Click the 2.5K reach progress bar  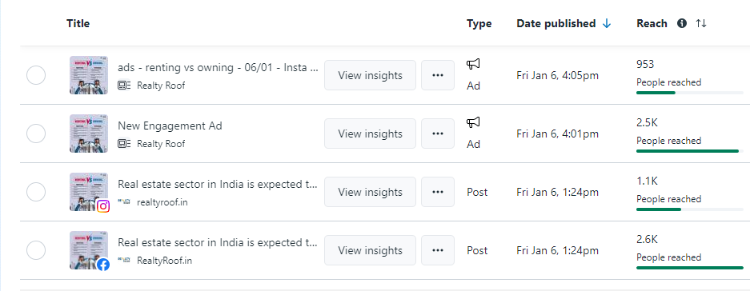click(690, 151)
